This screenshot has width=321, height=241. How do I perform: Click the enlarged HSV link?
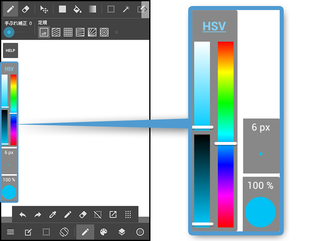pos(214,26)
